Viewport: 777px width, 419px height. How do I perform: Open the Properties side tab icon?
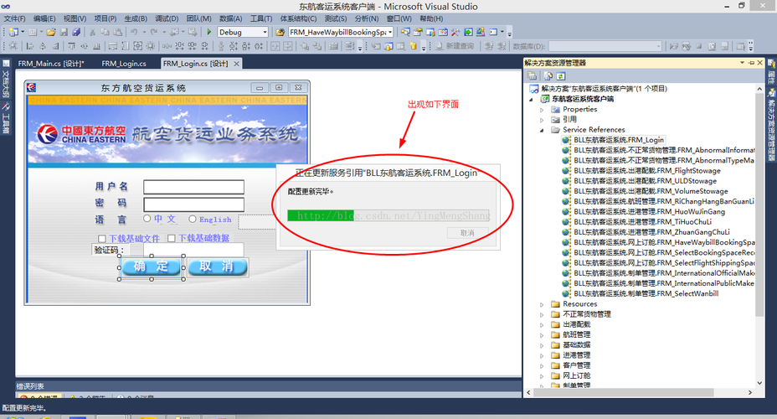click(771, 64)
